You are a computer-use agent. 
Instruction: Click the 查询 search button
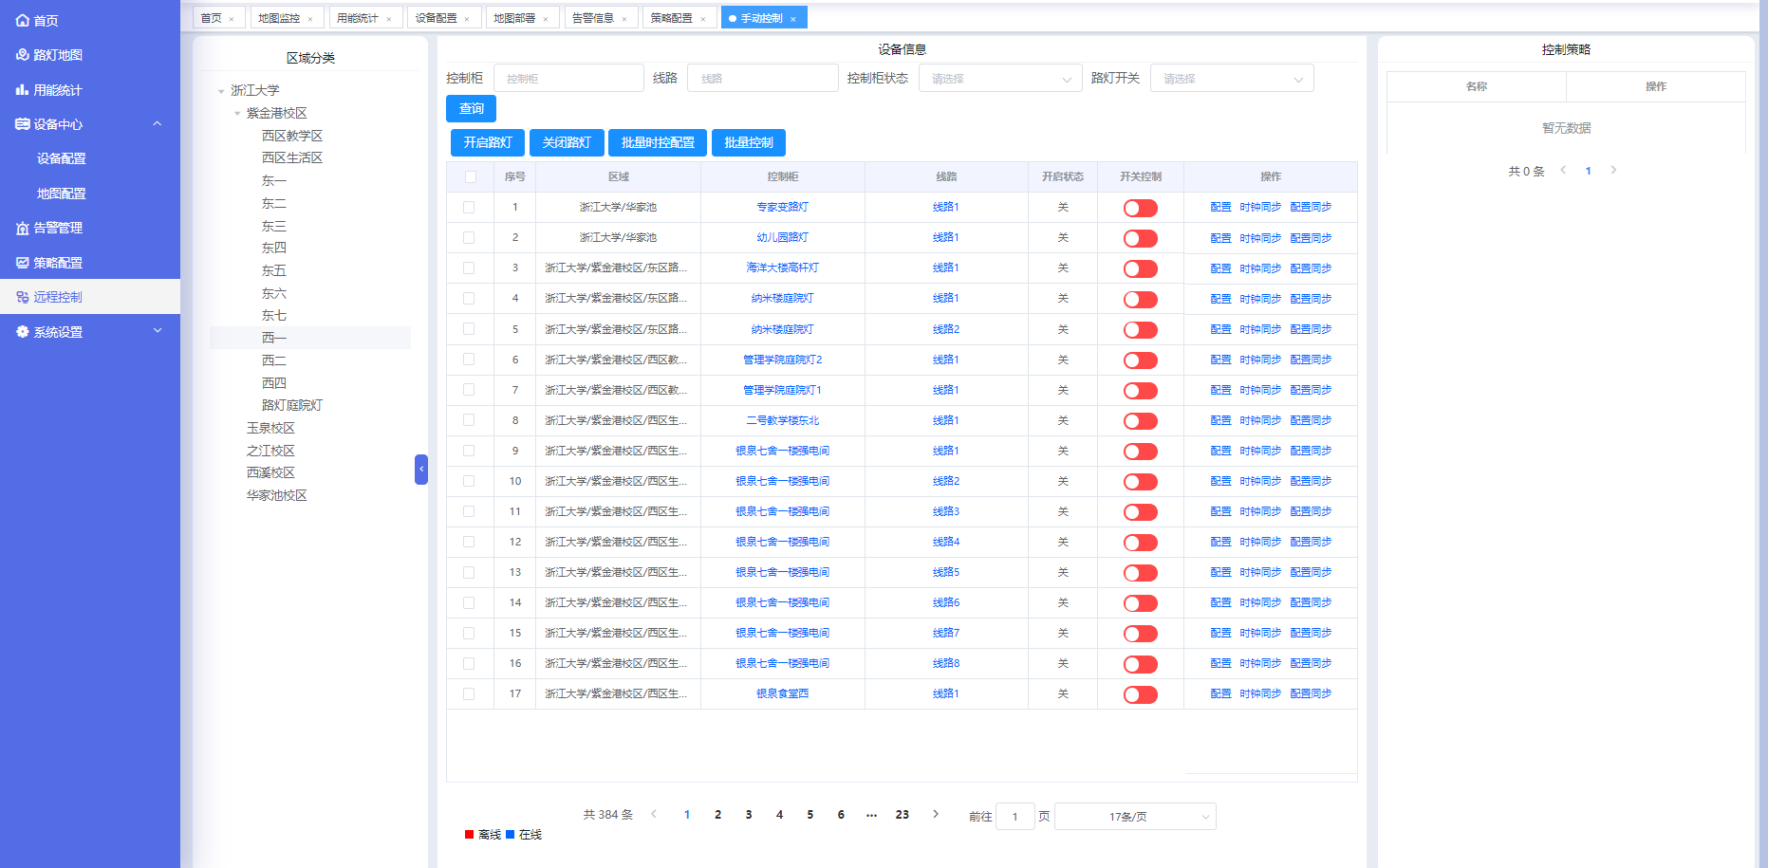[x=472, y=109]
